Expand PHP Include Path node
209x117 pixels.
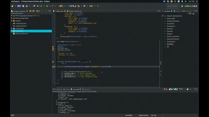click(x=12, y=18)
